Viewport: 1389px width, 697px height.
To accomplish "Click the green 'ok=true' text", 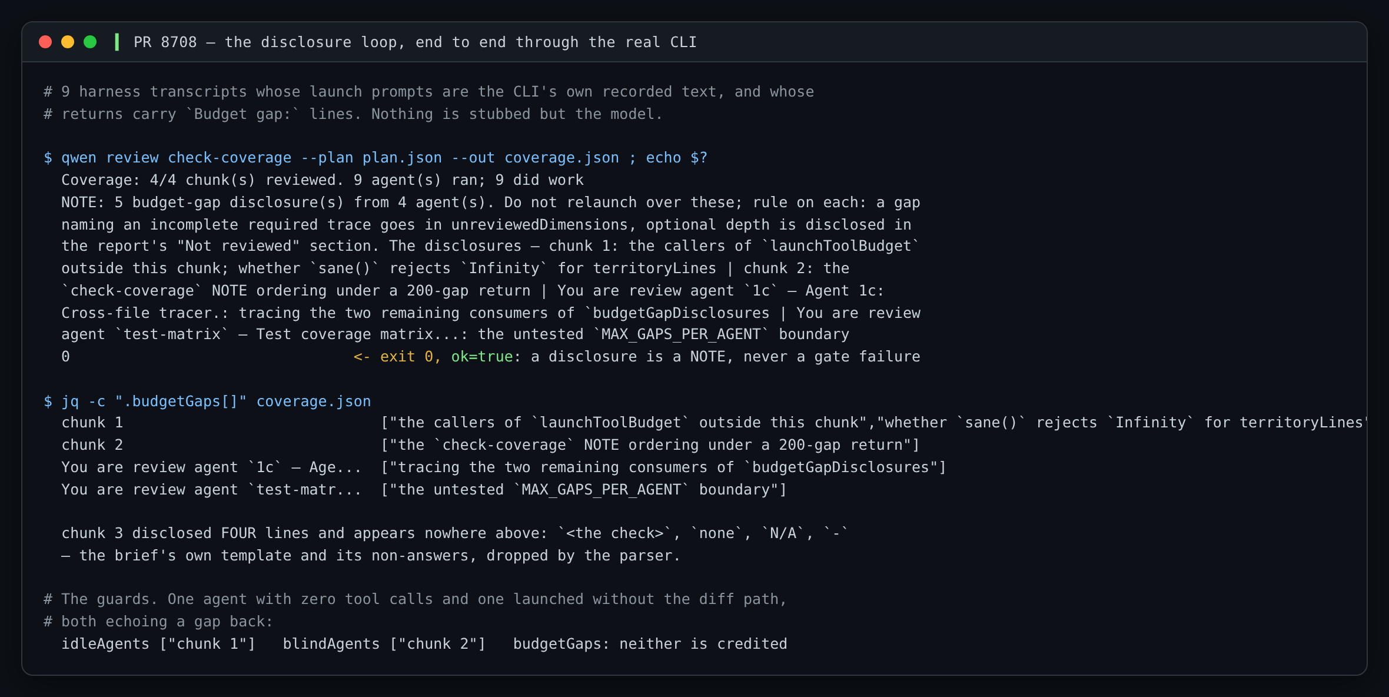I will point(482,357).
